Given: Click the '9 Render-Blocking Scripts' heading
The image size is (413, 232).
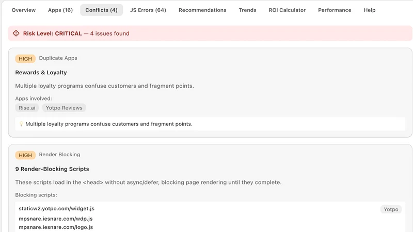Looking at the screenshot, I should point(52,169).
